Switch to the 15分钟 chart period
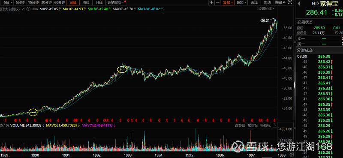The image size is (343, 158). point(33,3)
